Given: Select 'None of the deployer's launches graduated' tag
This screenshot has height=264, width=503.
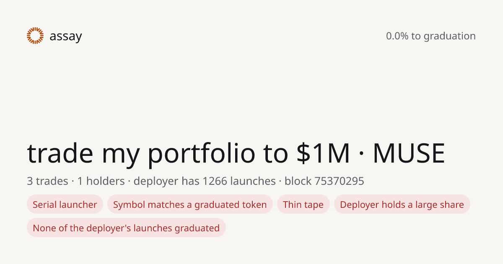Looking at the screenshot, I should [x=126, y=228].
